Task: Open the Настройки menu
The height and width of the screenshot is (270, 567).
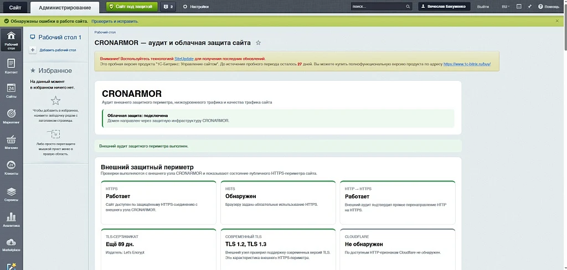Action: (196, 7)
